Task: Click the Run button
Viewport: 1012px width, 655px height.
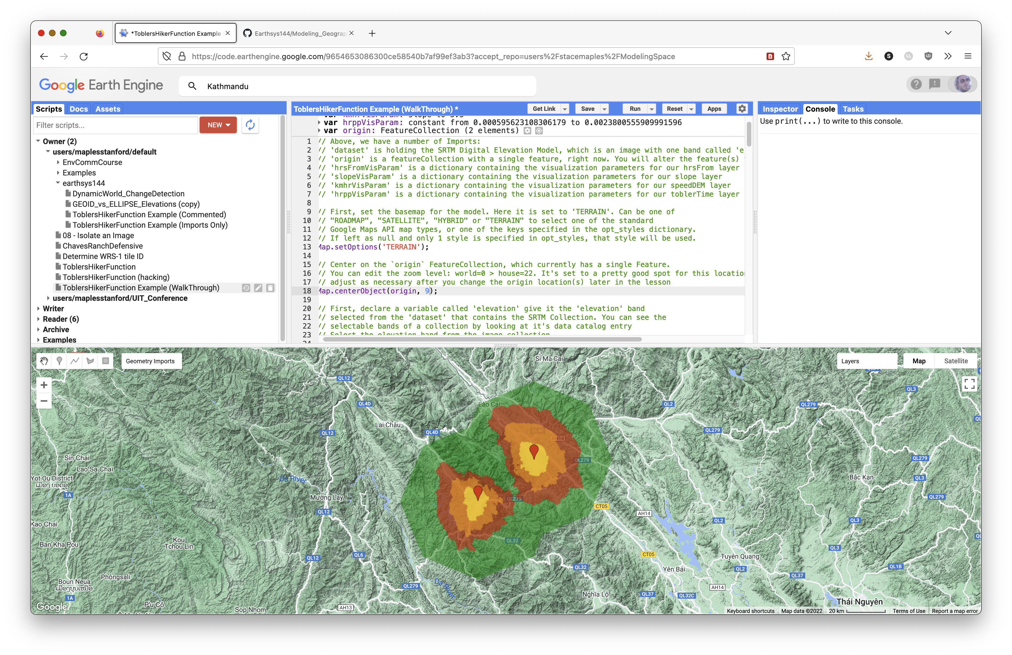Action: (635, 109)
